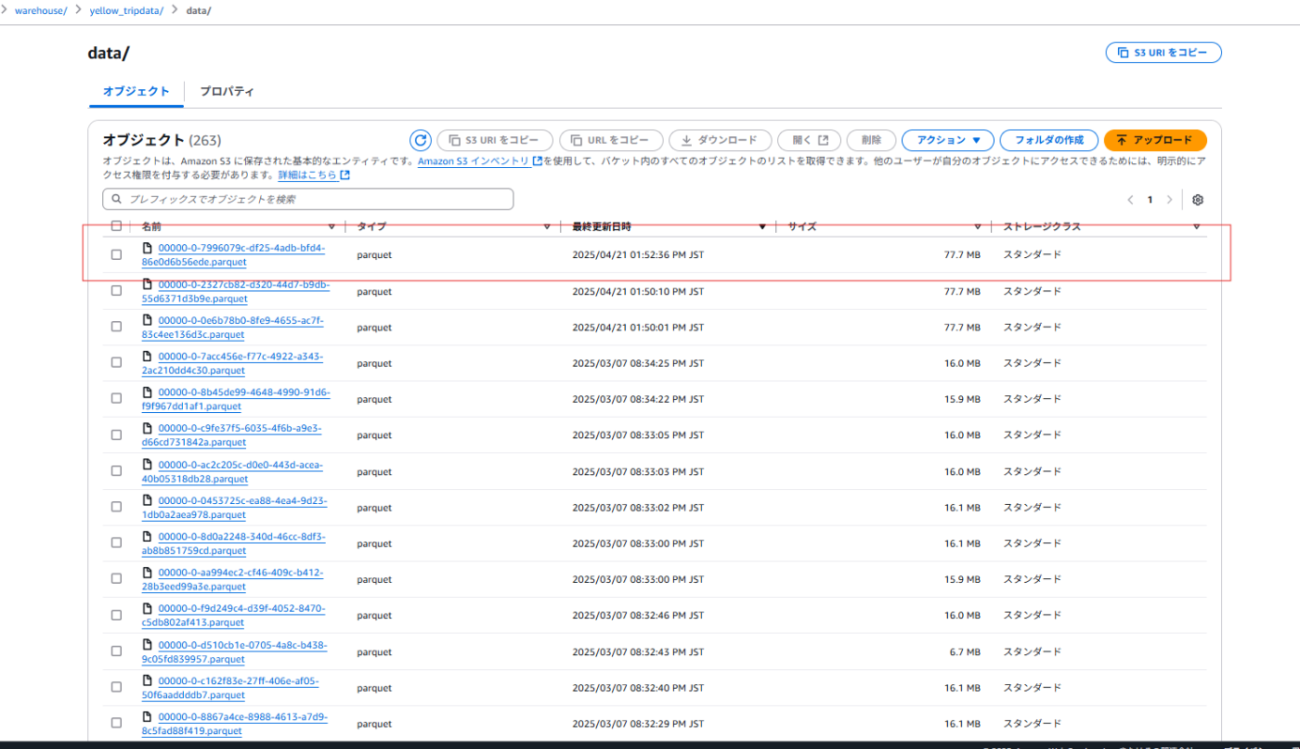The image size is (1300, 749).
Task: Click the ダウンロード button
Action: click(720, 140)
